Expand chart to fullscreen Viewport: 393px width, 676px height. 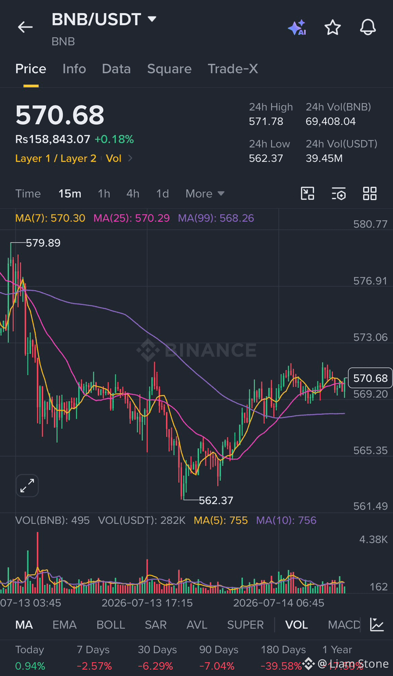coord(27,486)
